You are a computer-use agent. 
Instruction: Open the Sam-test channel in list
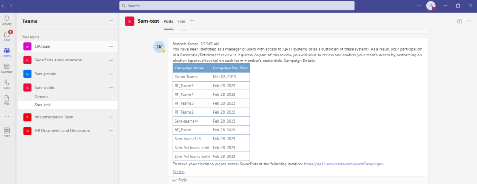click(x=68, y=105)
